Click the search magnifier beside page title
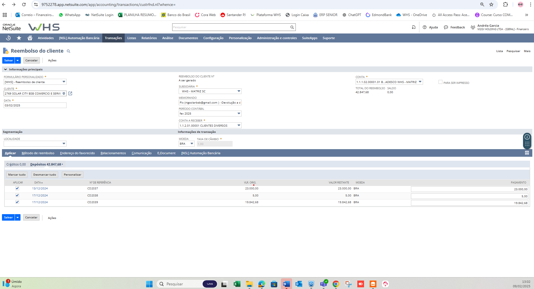The height and width of the screenshot is (289, 534). [68, 51]
